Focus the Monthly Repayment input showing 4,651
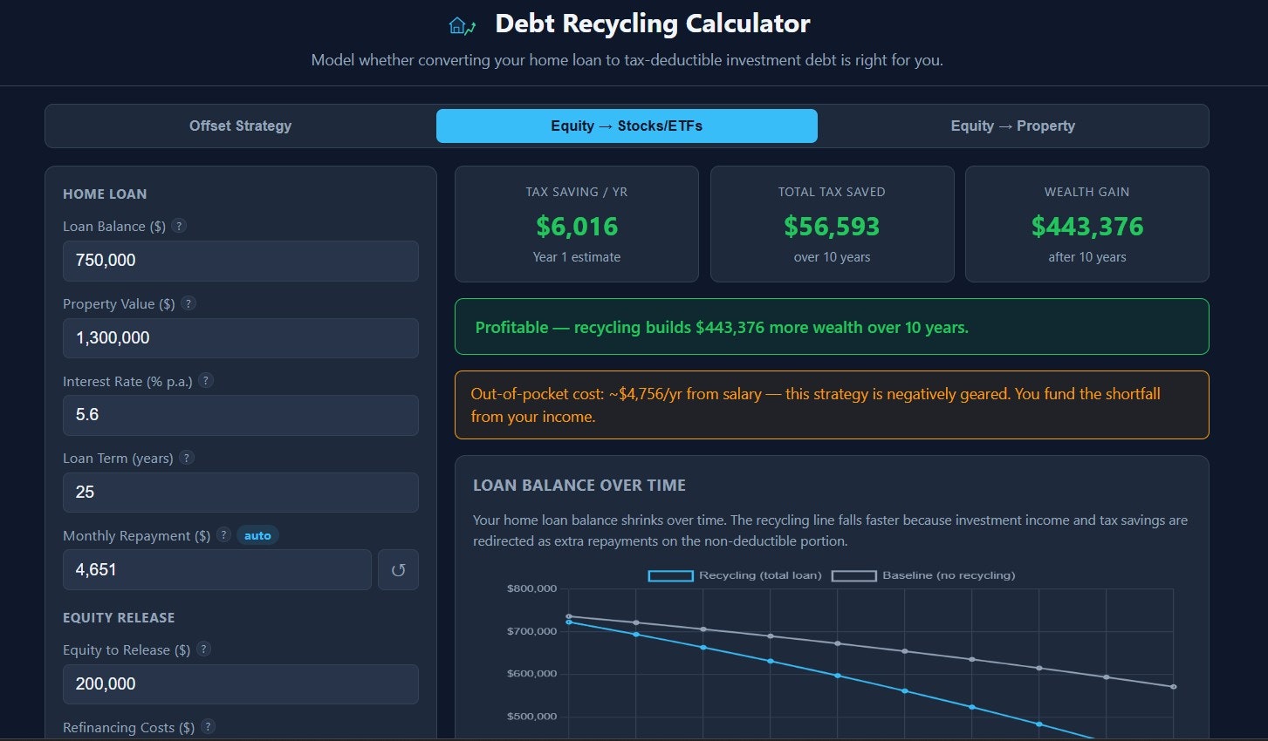 click(x=217, y=569)
